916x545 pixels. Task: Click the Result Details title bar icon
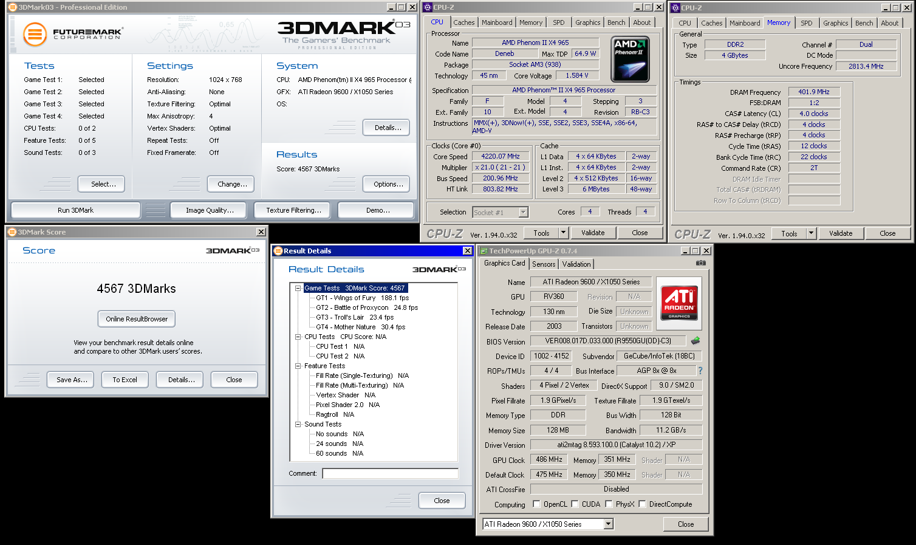pyautogui.click(x=278, y=251)
